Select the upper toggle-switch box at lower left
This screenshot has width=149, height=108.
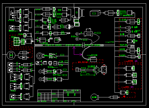[x=13, y=77]
